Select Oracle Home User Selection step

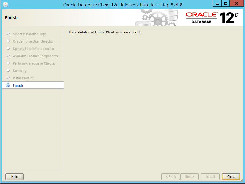click(33, 41)
